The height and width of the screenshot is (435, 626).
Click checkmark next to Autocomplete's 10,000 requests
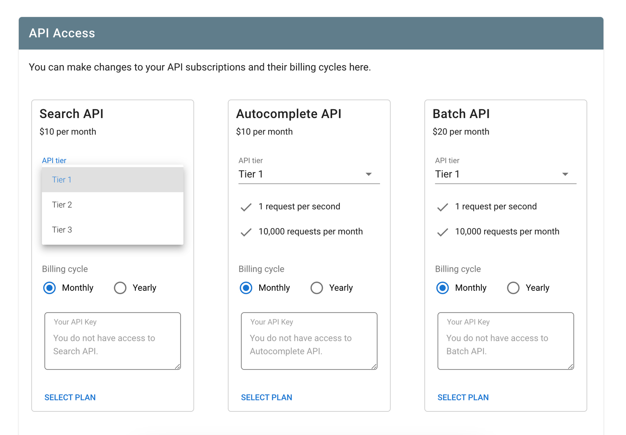[246, 232]
